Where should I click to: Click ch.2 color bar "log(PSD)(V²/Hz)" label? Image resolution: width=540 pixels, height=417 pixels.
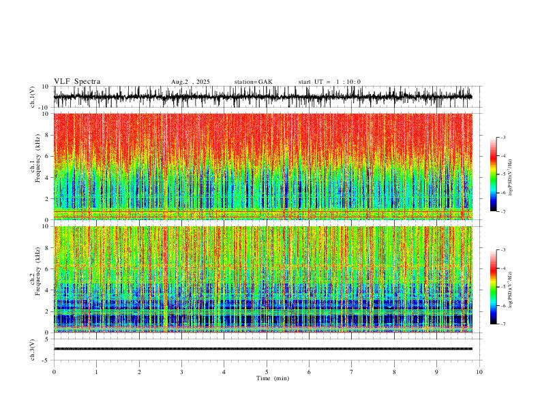(x=511, y=290)
